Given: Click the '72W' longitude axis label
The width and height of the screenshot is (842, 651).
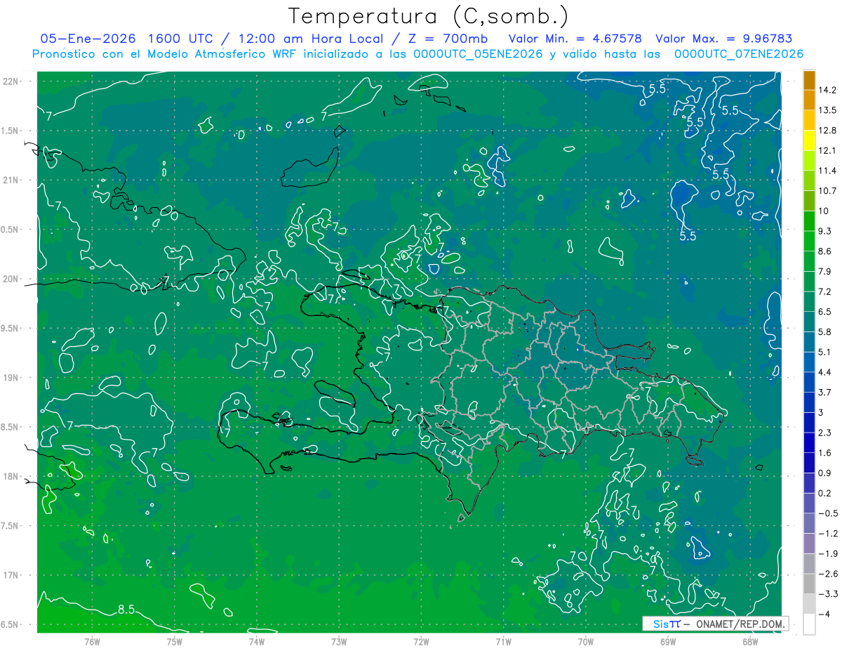Looking at the screenshot, I should pos(421,641).
